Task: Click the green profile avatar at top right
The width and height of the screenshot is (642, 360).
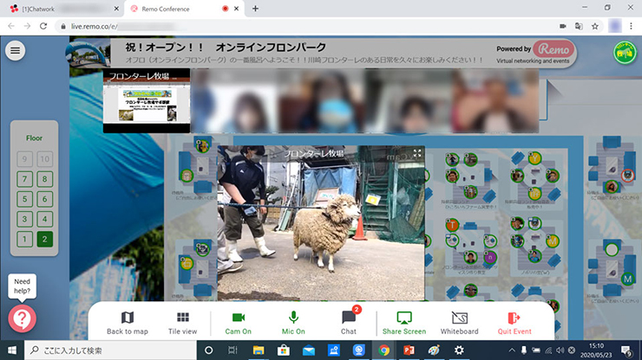Action: coord(625,52)
